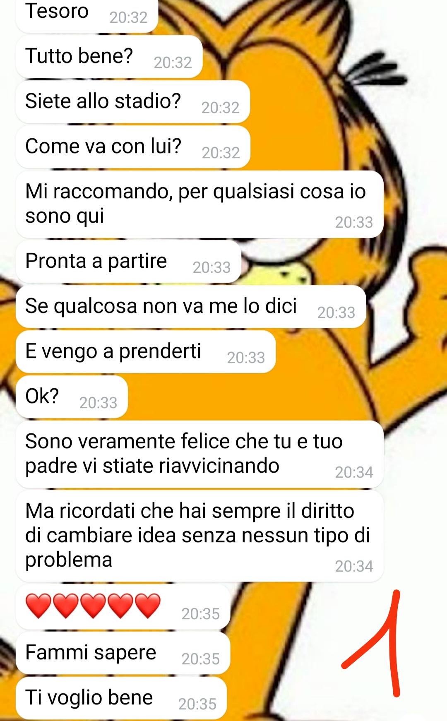Tap the 'Ok?' message bubble
The height and width of the screenshot is (721, 447).
[x=72, y=397]
